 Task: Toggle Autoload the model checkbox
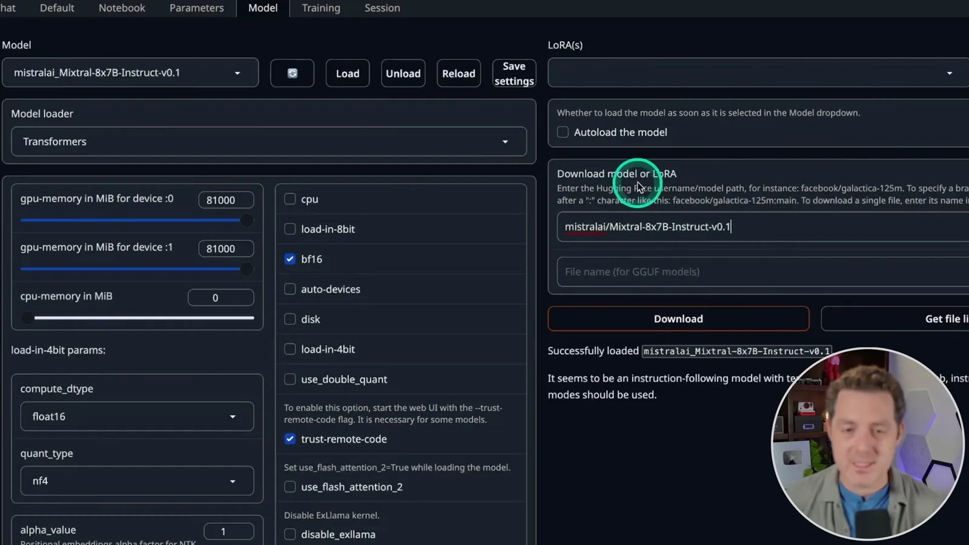[x=563, y=132]
